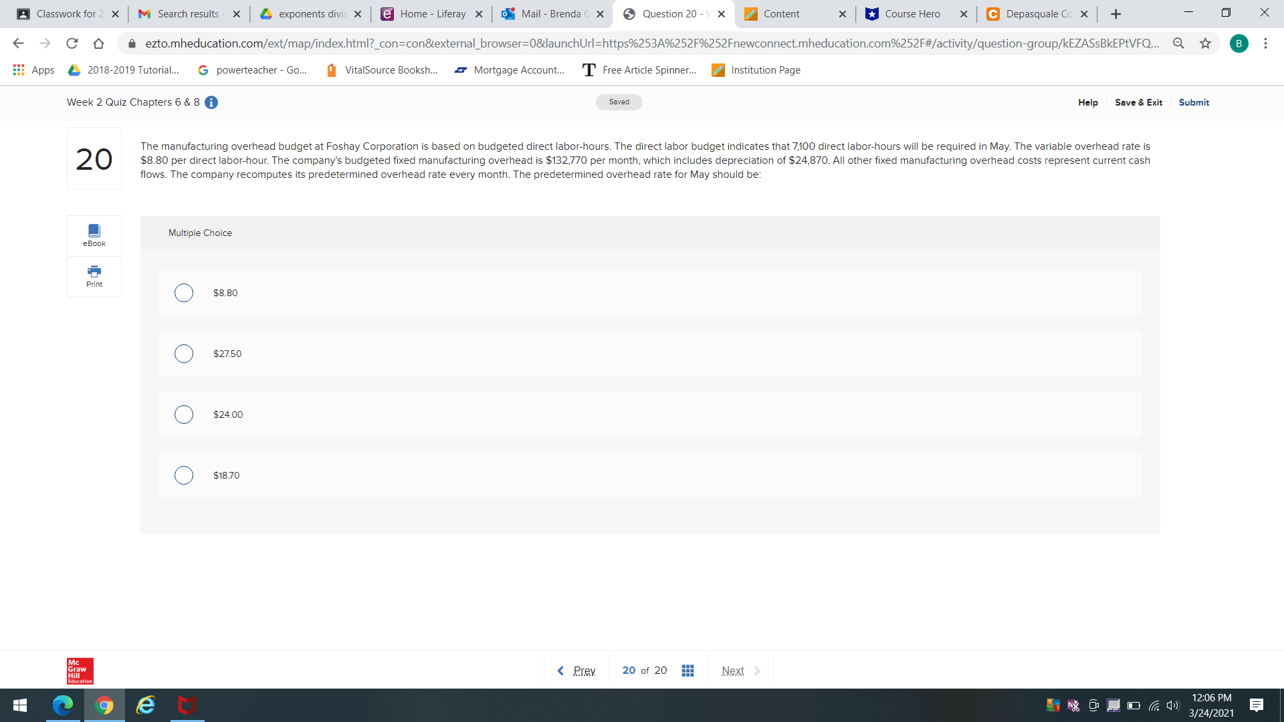The image size is (1284, 722).
Task: Open the 2018-2019 Tutorial bookmark folder
Action: [x=124, y=70]
